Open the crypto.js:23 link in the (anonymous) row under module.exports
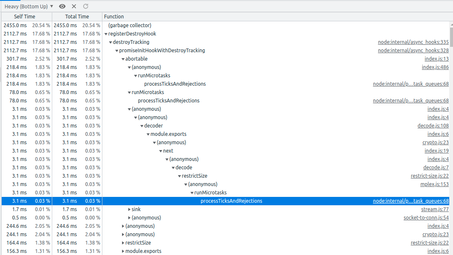The width and height of the screenshot is (453, 255). 435,143
